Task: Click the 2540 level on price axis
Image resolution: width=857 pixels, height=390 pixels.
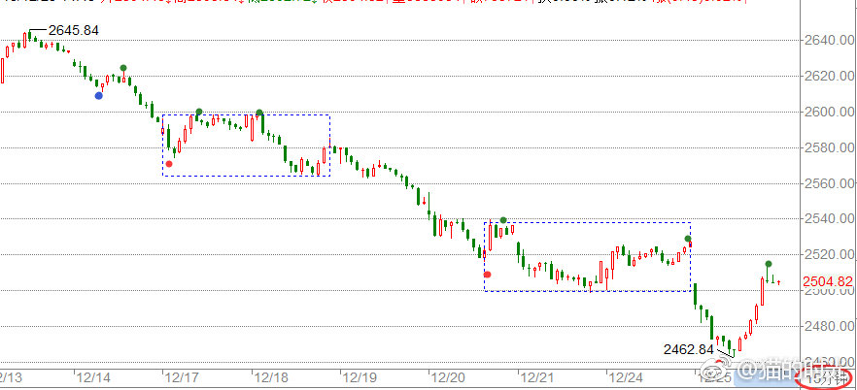Action: (821, 219)
